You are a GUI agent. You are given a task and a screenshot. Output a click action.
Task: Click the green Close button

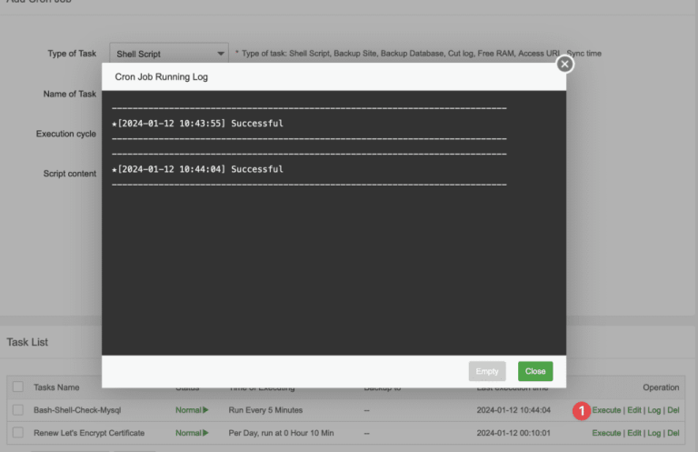click(x=535, y=371)
